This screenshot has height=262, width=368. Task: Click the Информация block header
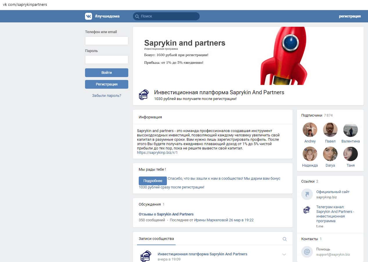[150, 117]
